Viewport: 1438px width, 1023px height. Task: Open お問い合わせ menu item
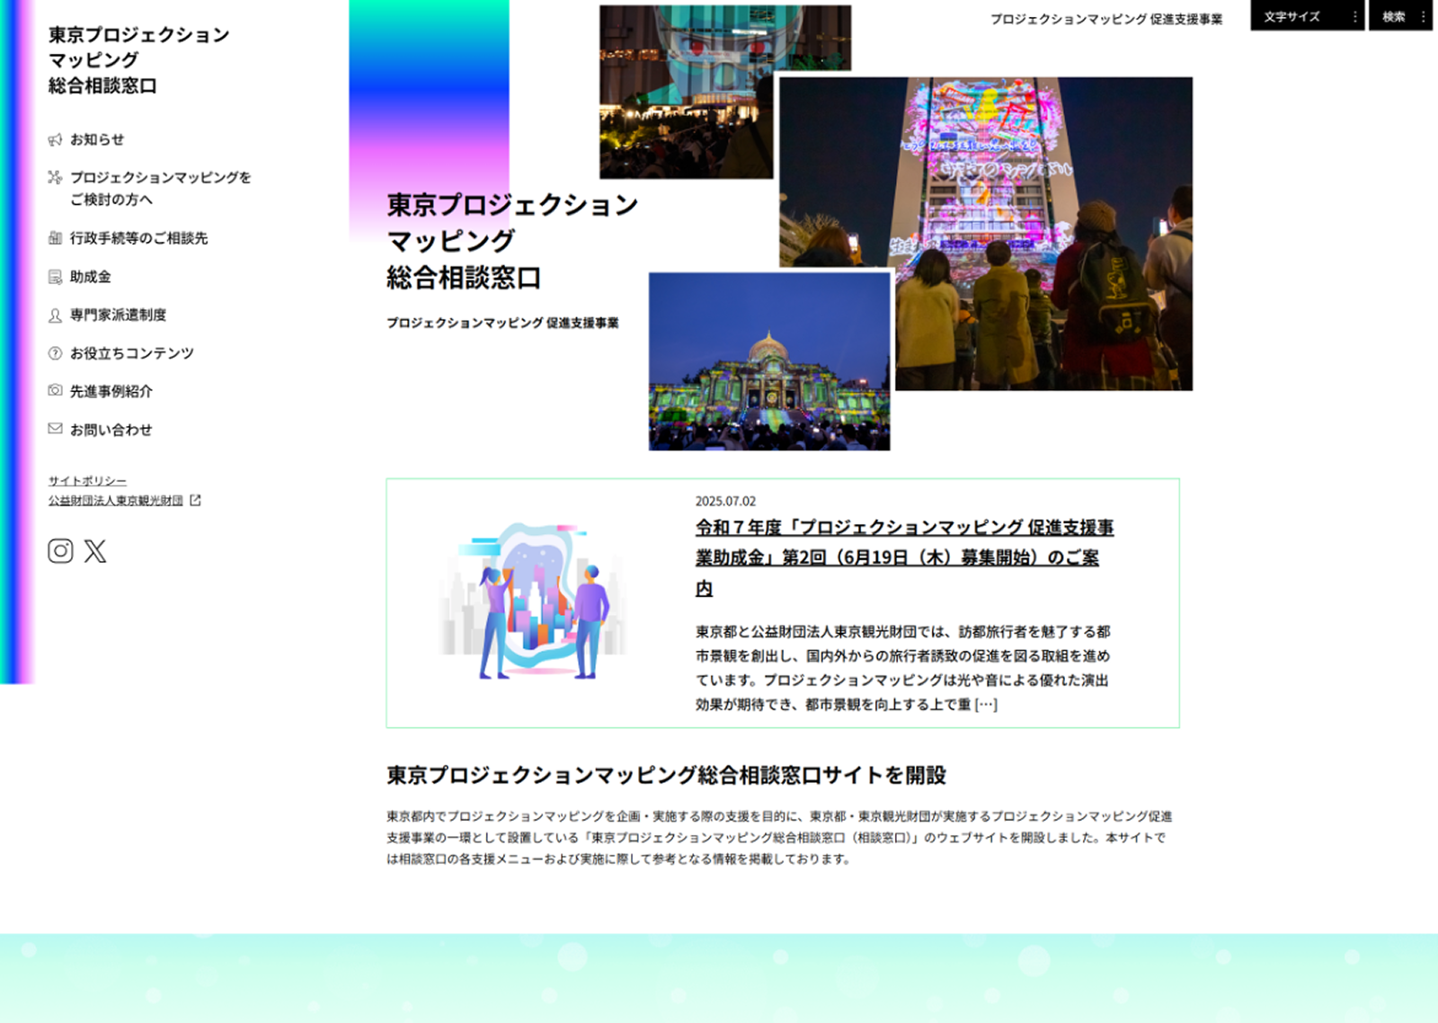coord(111,430)
